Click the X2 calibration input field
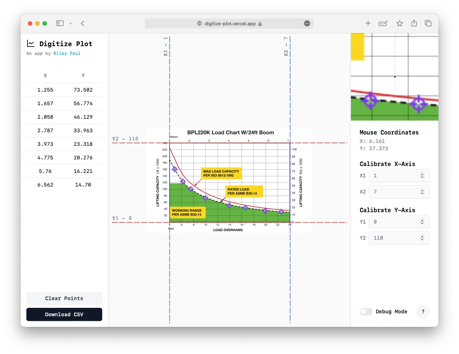The image size is (459, 354). coord(395,192)
